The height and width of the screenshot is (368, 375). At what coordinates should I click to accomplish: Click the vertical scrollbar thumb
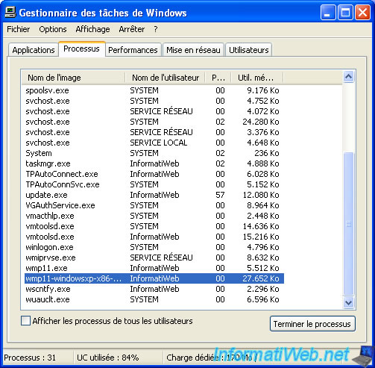348,224
